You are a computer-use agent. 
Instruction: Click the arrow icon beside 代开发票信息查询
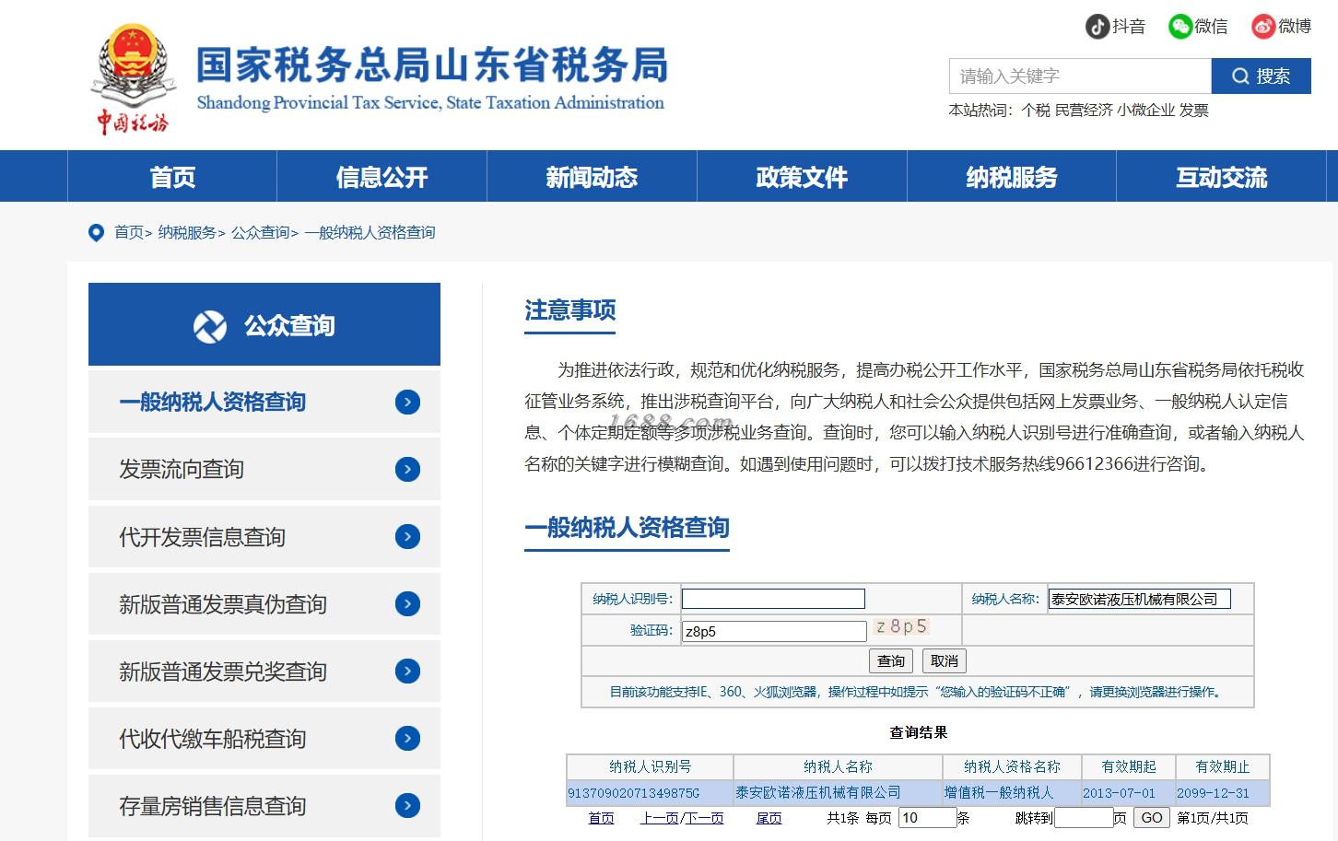[407, 537]
